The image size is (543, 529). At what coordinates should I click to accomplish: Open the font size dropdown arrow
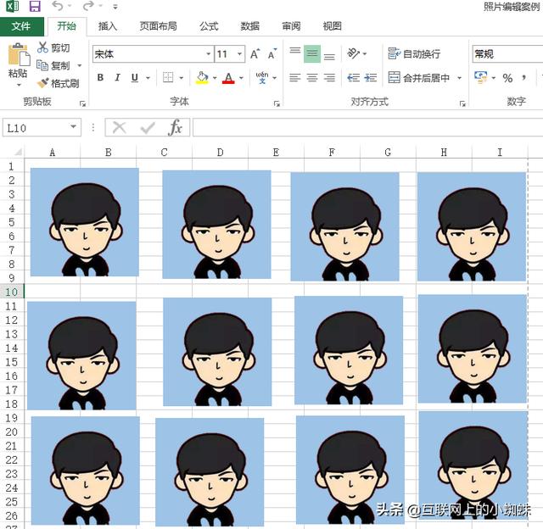[x=240, y=54]
